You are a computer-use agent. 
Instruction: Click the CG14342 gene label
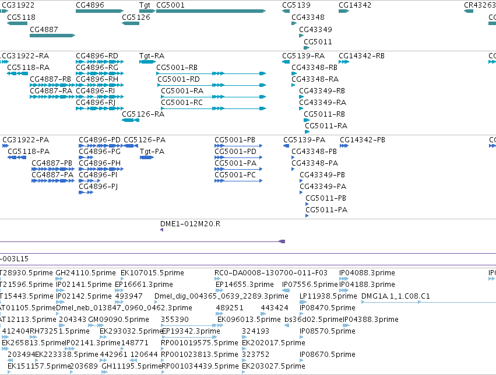[x=355, y=5]
